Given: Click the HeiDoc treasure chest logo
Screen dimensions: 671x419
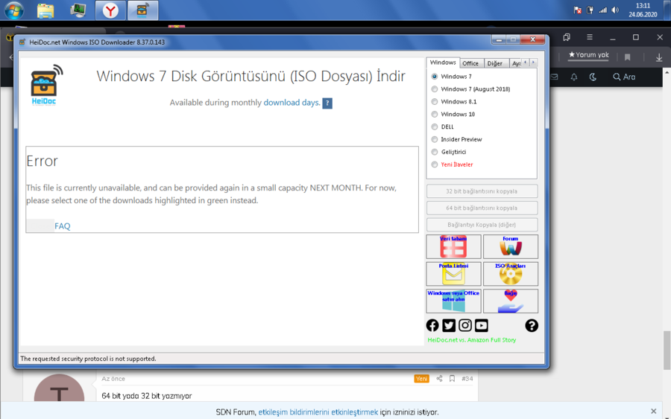Looking at the screenshot, I should point(46,85).
